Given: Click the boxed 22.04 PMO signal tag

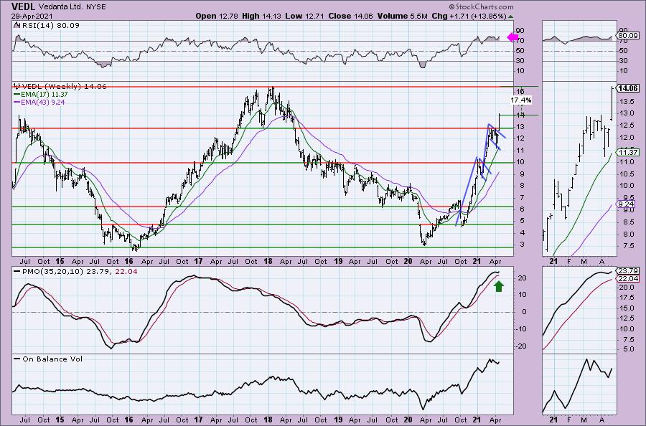Looking at the screenshot, I should tap(627, 279).
